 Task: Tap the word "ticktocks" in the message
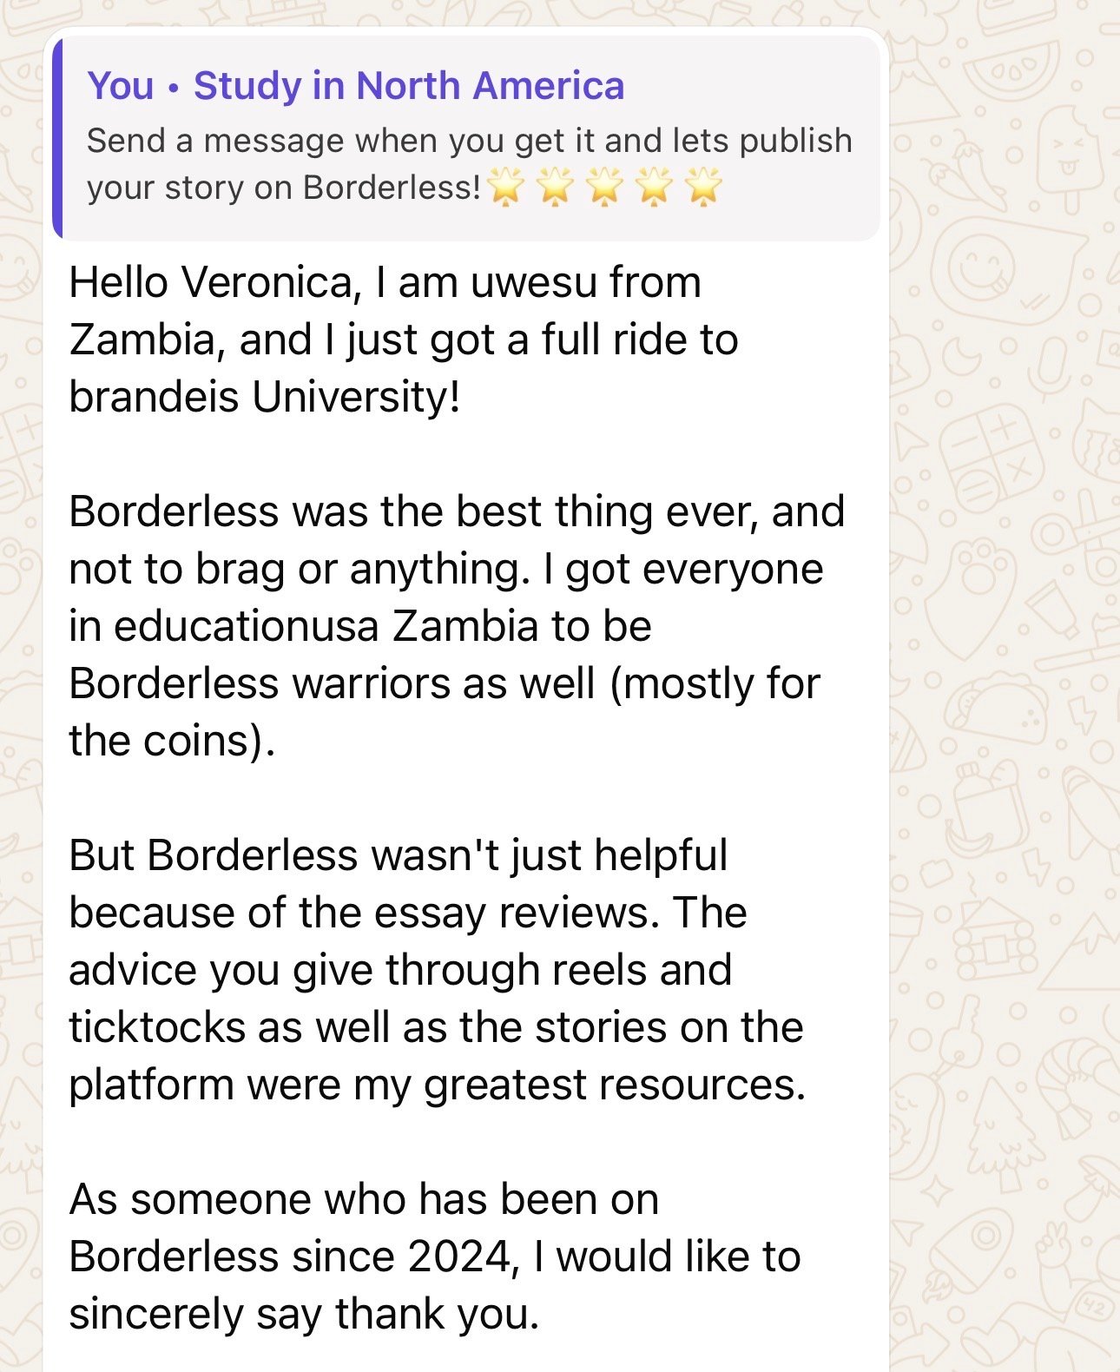click(x=156, y=1027)
